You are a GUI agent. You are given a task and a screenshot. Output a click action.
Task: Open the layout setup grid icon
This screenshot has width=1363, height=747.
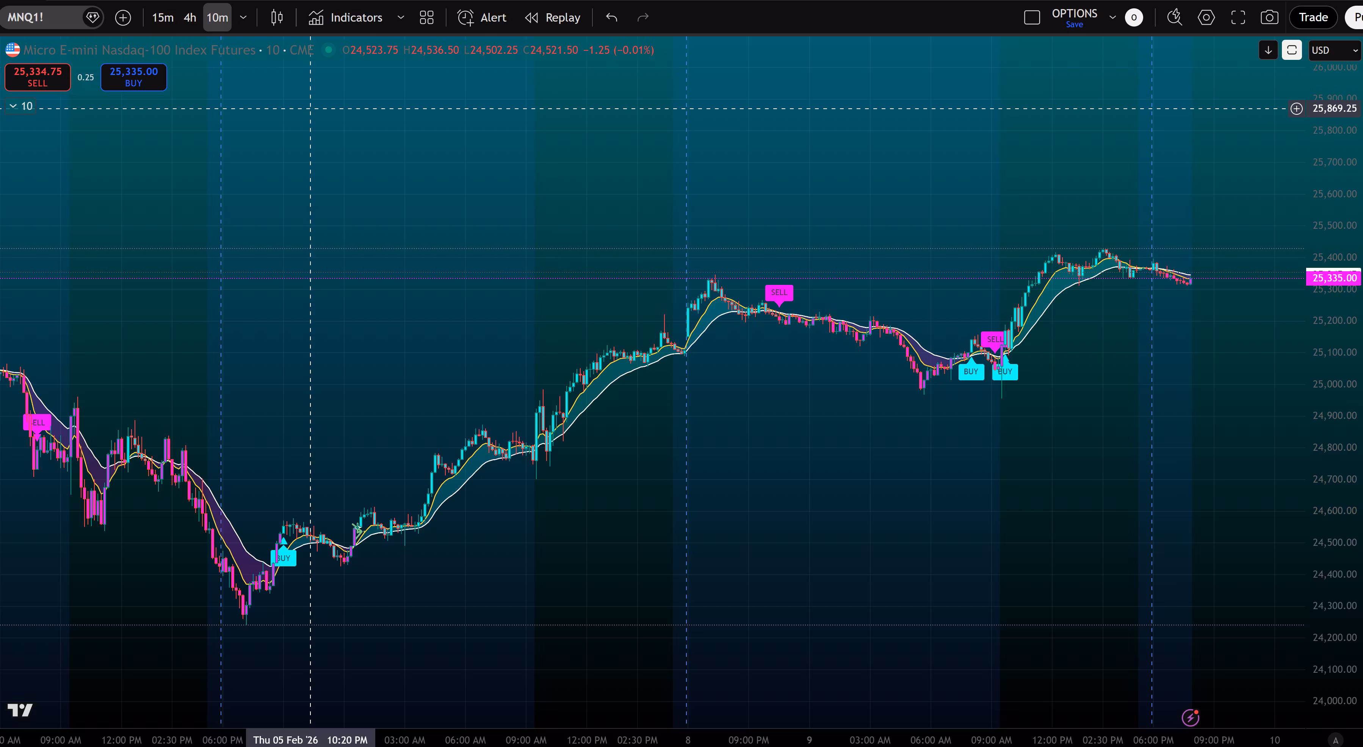(x=426, y=17)
